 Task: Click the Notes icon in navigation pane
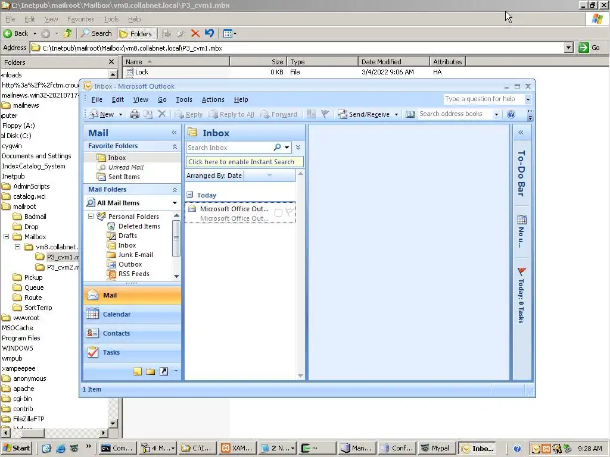pos(138,371)
